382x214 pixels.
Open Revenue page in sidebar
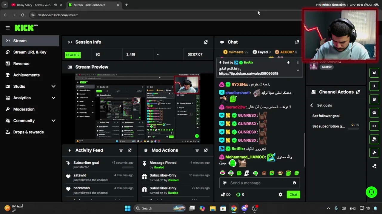(30, 64)
